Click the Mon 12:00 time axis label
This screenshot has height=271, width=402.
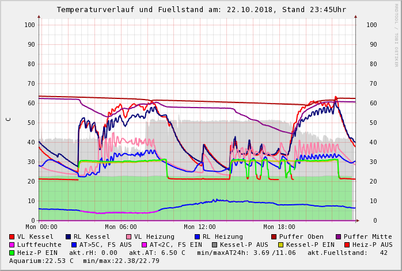(200, 227)
